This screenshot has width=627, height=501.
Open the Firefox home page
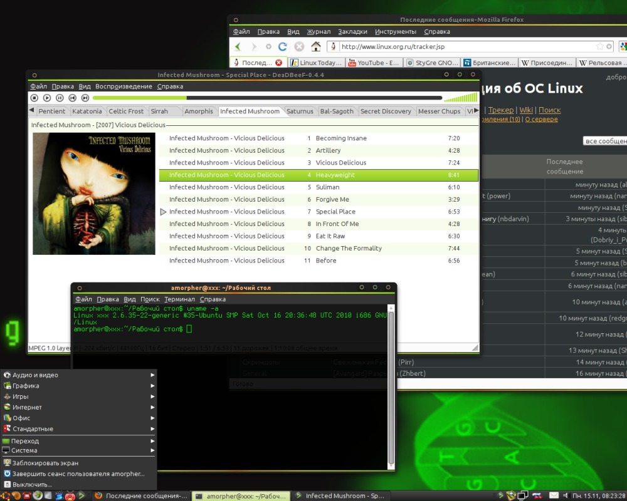pos(316,46)
